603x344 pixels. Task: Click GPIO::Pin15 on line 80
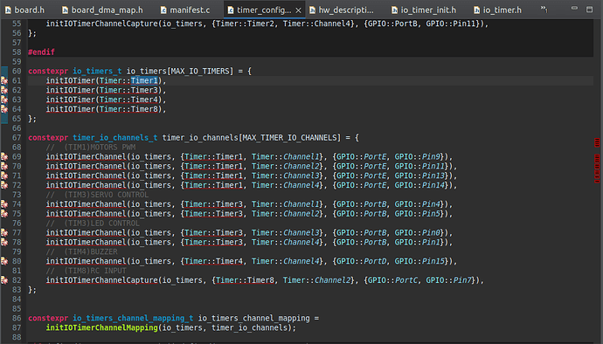[419, 261]
